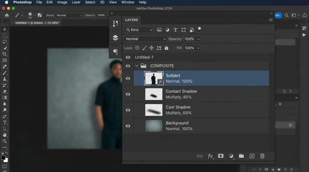Open the Layer menu
This screenshot has height=172, width=309.
coord(76,2)
